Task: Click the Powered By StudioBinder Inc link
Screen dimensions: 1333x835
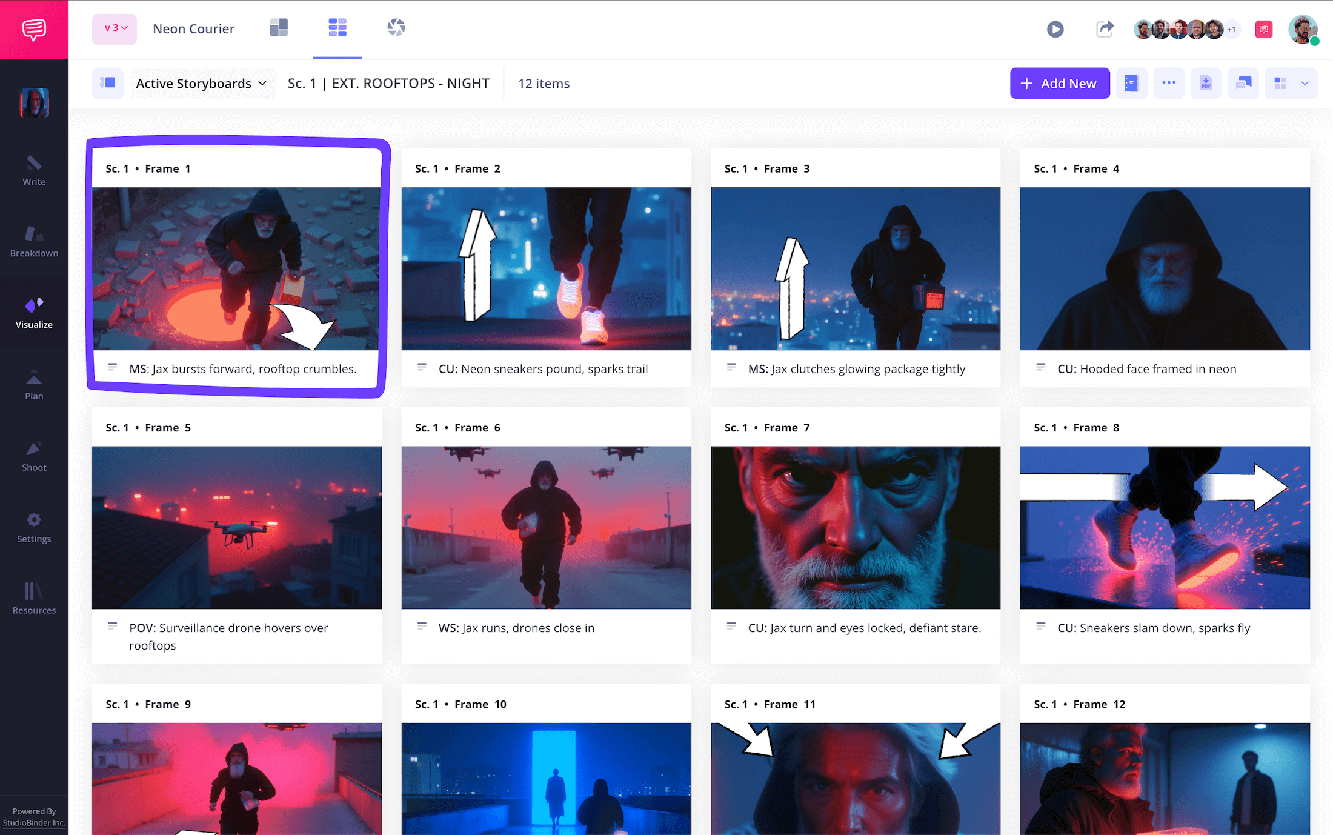Action: [x=34, y=817]
